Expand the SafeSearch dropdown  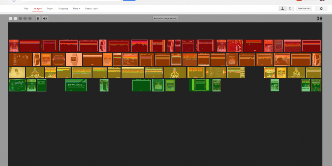pyautogui.click(x=304, y=9)
